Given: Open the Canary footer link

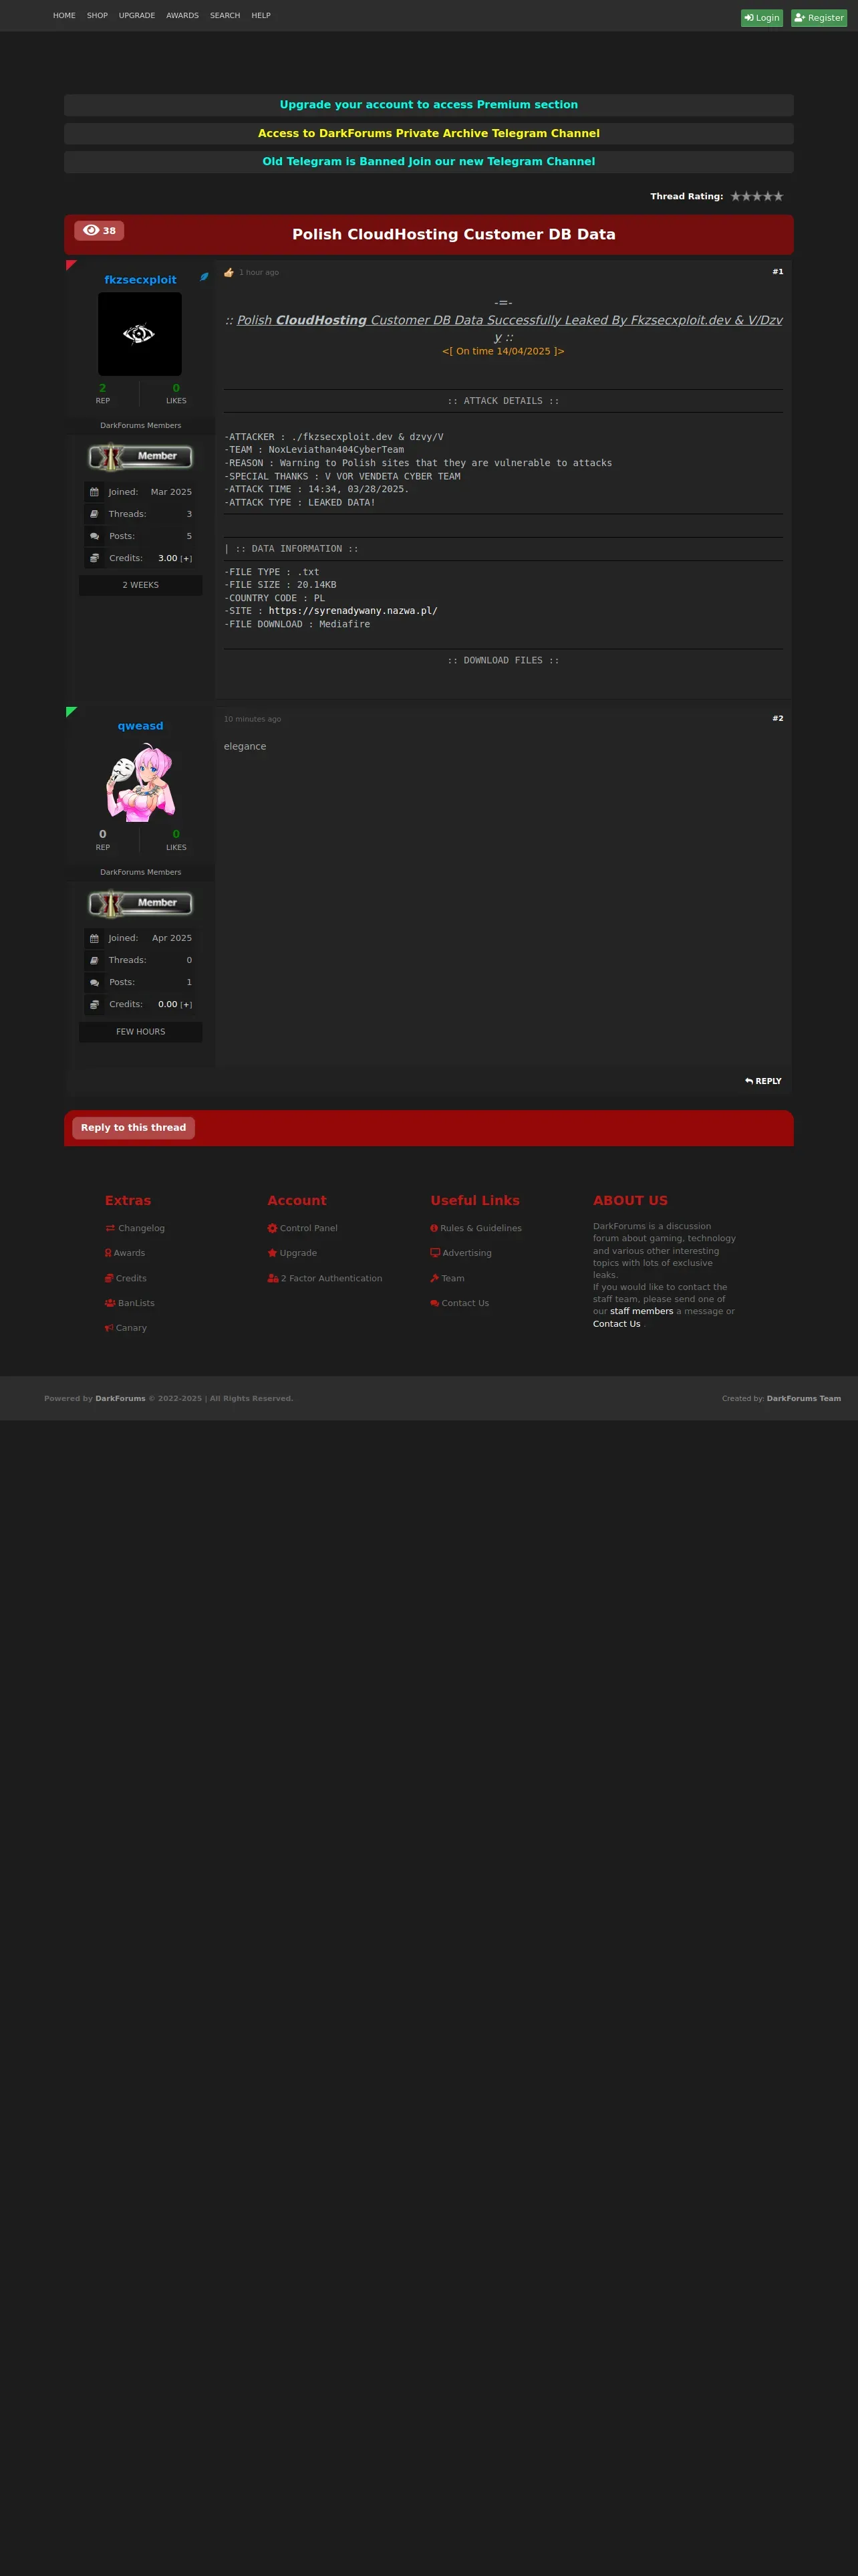Looking at the screenshot, I should point(126,1328).
